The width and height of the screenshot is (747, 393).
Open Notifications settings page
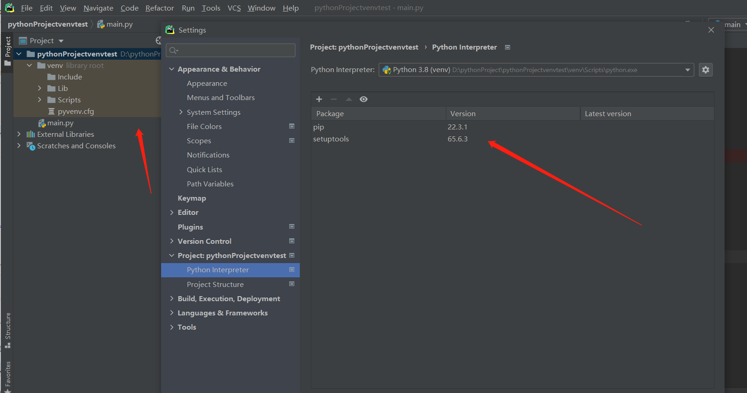pyautogui.click(x=208, y=155)
